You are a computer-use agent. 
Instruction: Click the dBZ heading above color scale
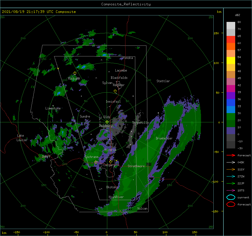point(237,15)
